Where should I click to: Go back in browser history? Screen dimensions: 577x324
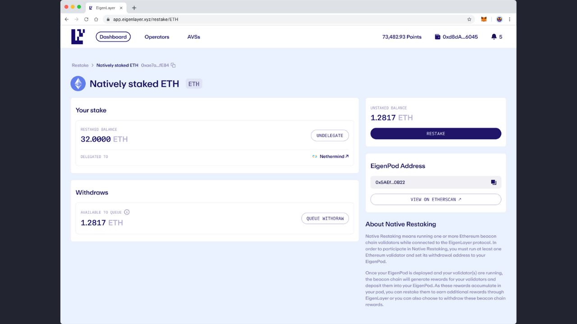pyautogui.click(x=67, y=19)
